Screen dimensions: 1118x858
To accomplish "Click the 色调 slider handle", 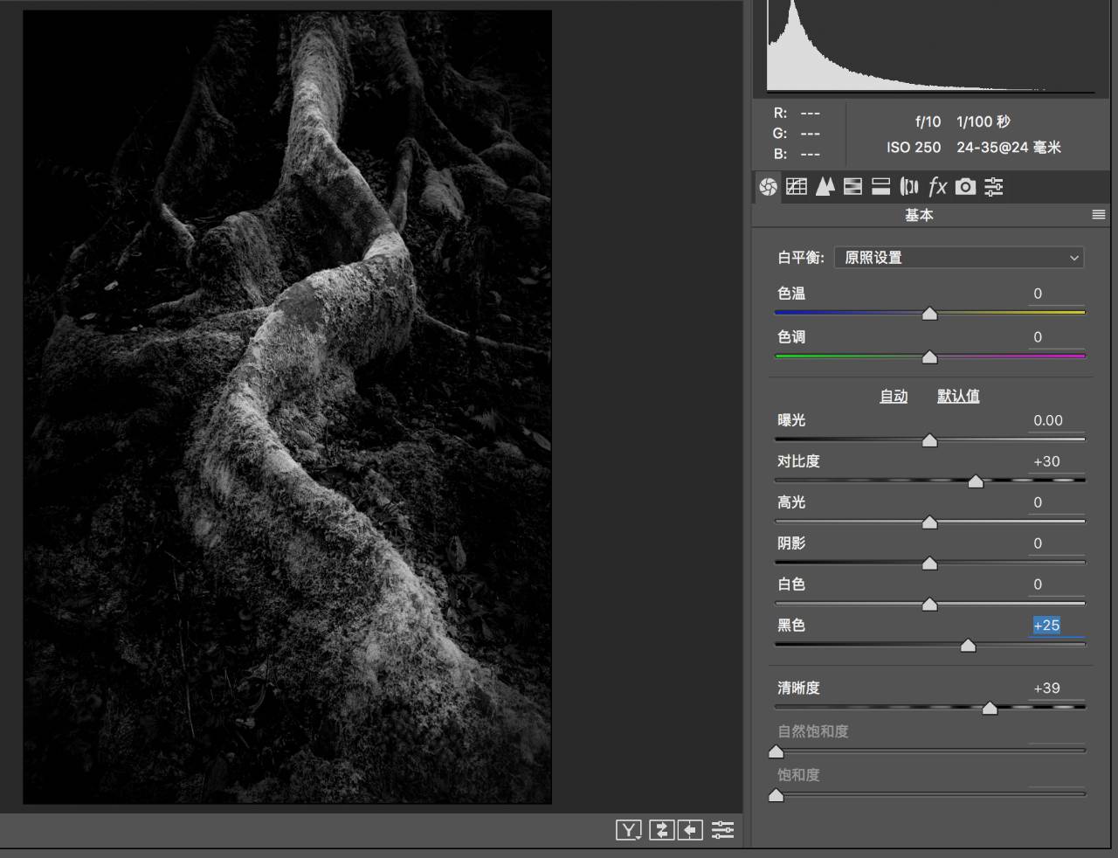I will tap(929, 356).
